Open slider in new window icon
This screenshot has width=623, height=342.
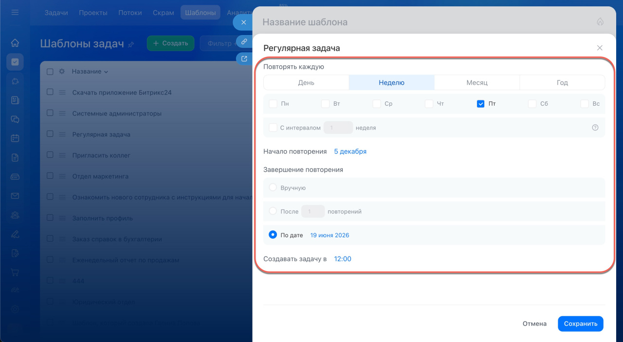pos(244,59)
